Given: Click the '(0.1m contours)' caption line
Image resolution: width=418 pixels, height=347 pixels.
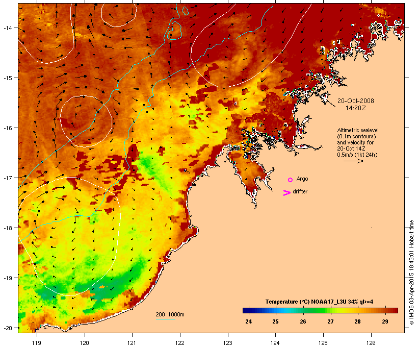Looking at the screenshot, I should 356,136.
